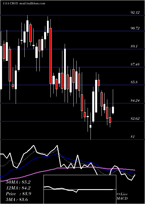Click the 12MA : 84.2 readout
This screenshot has width=145, height=204.
tap(18, 188)
